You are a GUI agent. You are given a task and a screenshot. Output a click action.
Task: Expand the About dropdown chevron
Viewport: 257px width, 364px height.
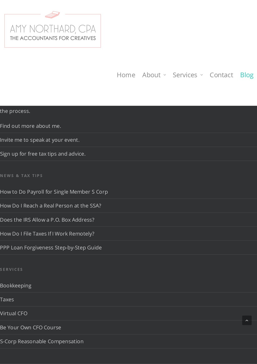click(165, 75)
